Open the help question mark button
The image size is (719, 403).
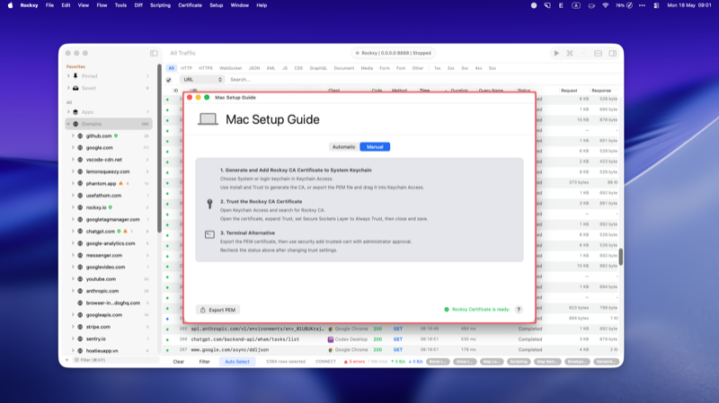coord(519,310)
